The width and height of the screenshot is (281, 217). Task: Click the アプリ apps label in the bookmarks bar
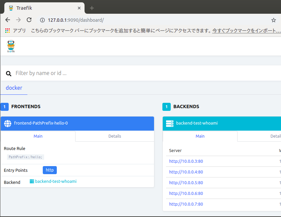(x=19, y=31)
